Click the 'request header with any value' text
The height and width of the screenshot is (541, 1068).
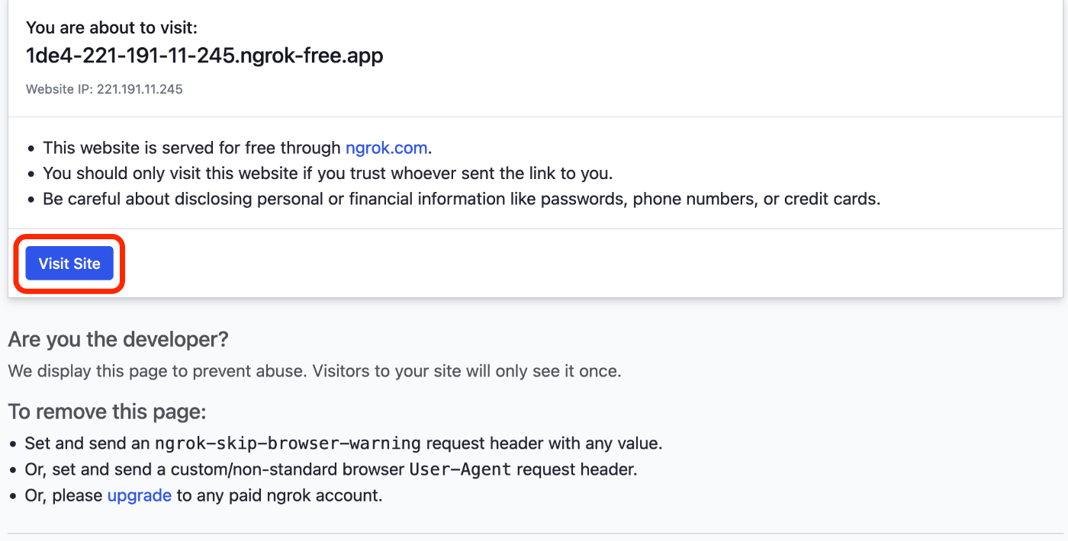(544, 443)
